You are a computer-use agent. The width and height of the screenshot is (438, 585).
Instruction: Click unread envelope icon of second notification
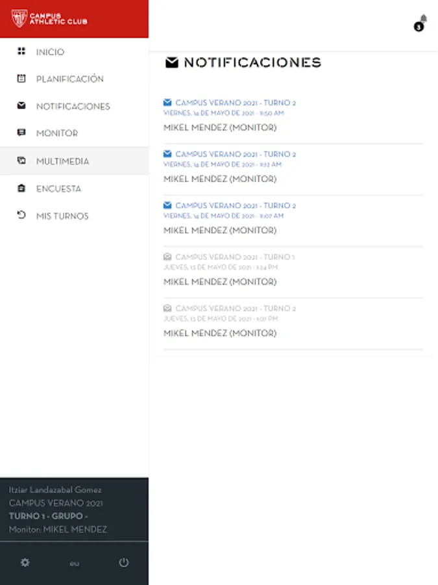point(167,153)
